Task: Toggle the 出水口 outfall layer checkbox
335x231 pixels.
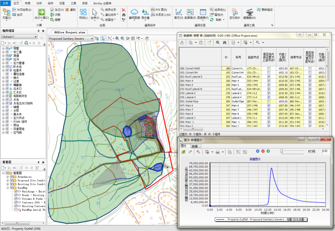Action: pos(7,88)
